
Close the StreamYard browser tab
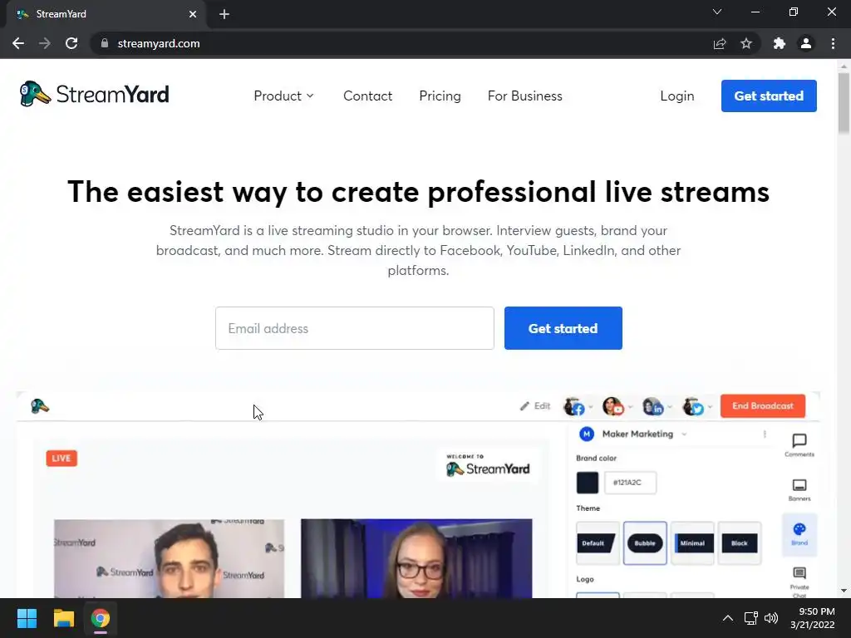(193, 14)
